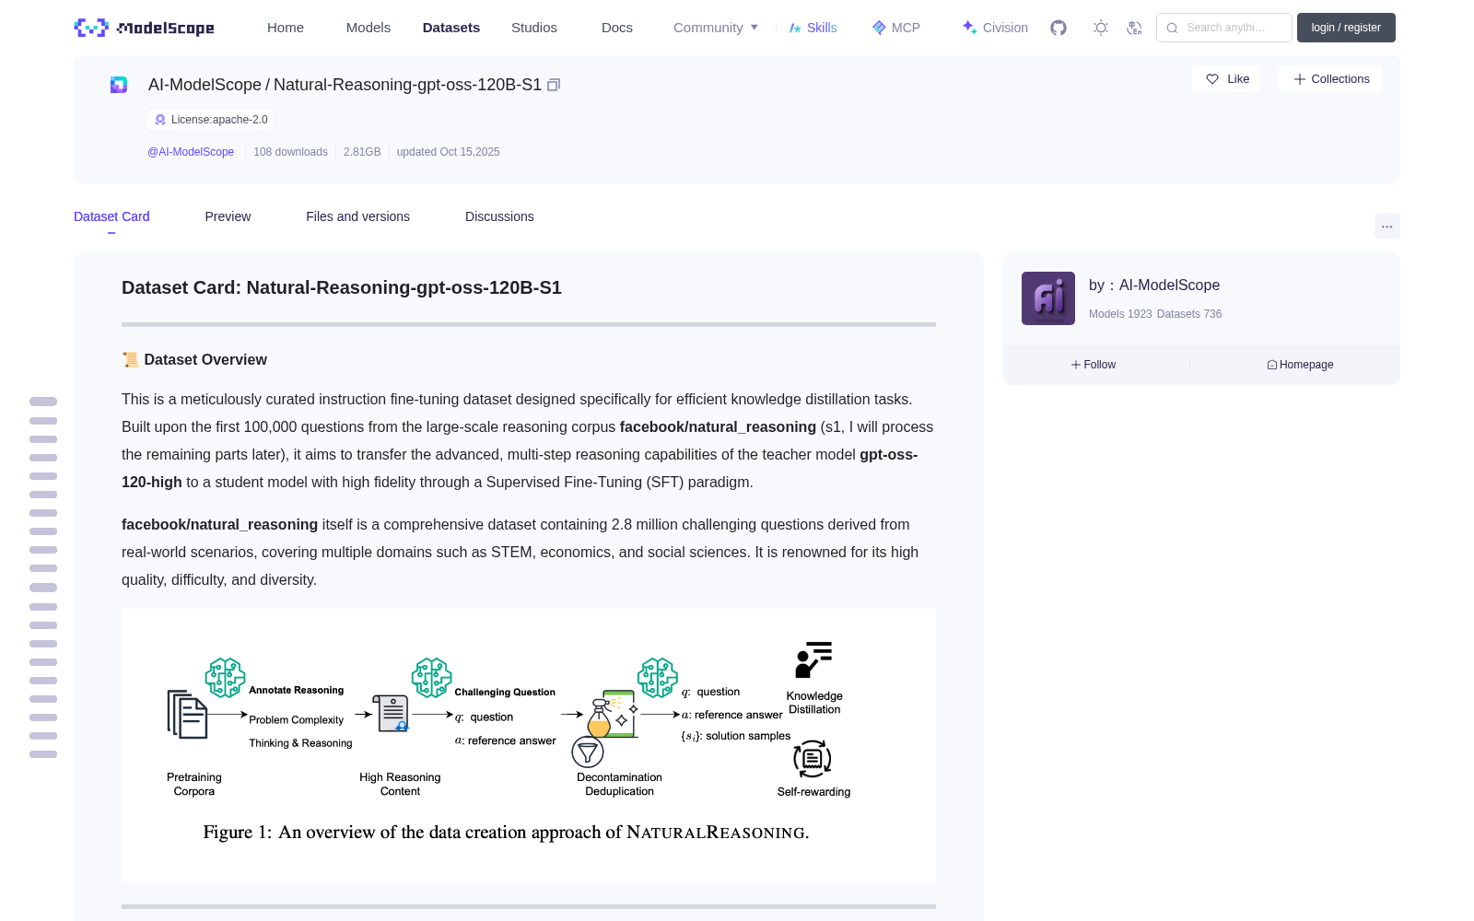This screenshot has width=1474, height=921.
Task: Open the GitHub icon link
Action: tap(1059, 28)
